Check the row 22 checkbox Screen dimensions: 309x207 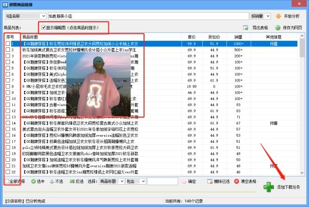tap(8, 172)
